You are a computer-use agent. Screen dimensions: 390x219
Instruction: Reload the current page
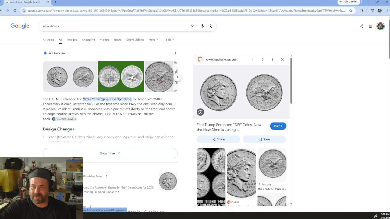tap(15, 10)
